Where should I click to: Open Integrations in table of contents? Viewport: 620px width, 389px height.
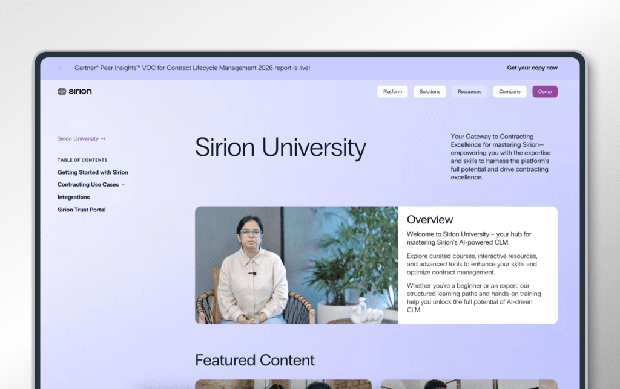(x=73, y=198)
